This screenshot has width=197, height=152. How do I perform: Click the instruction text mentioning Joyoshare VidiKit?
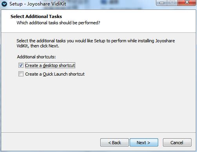click(x=96, y=43)
